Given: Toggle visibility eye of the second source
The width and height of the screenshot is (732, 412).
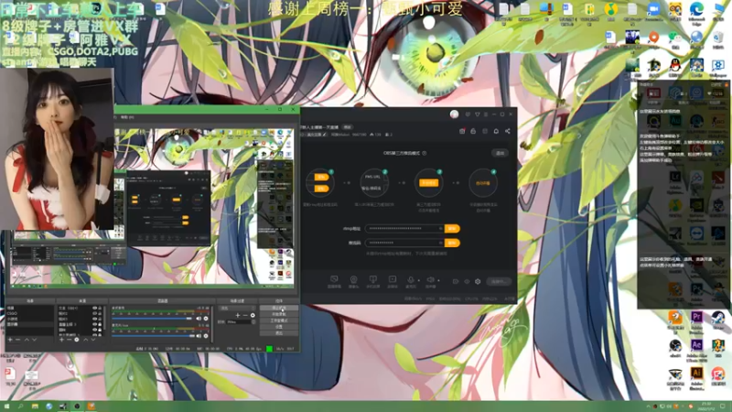Looking at the screenshot, I should point(94,313).
